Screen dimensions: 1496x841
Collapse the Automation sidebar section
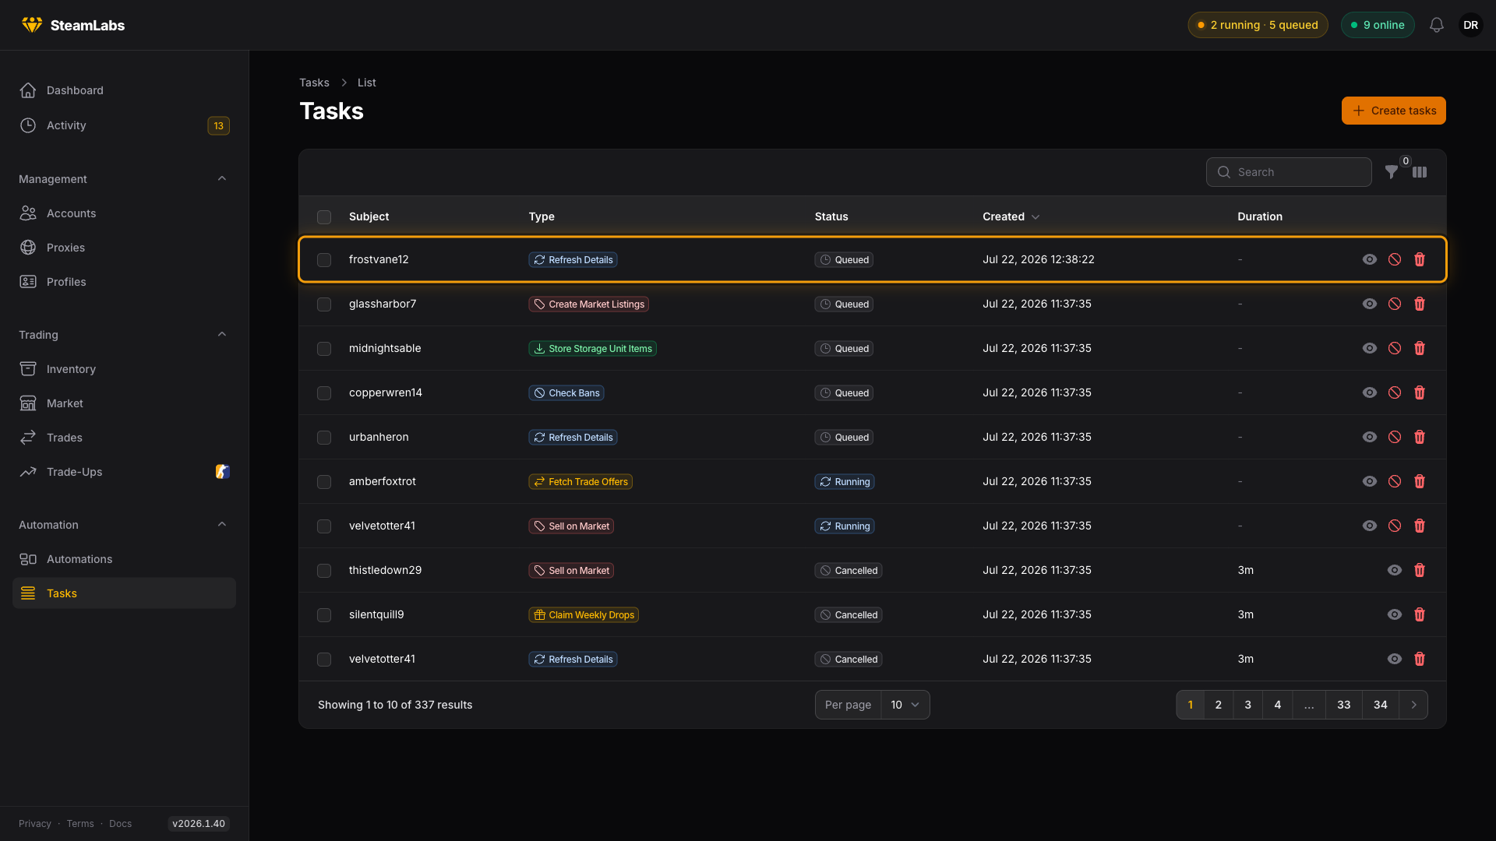(x=222, y=524)
